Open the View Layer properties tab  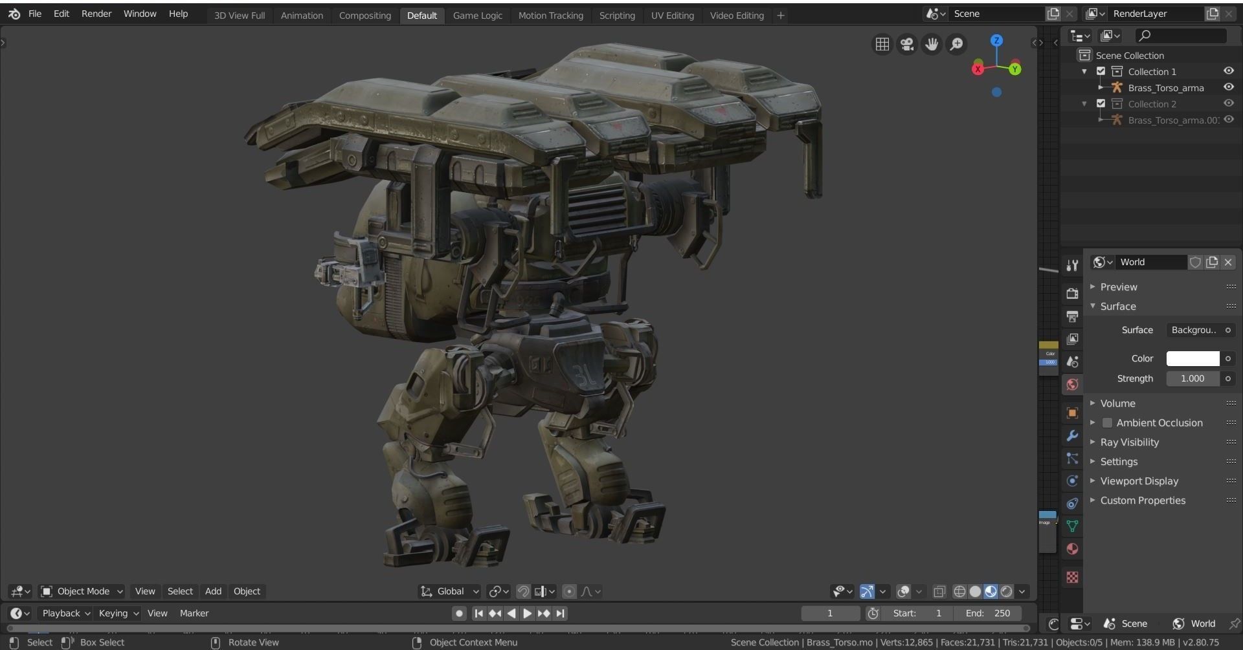(x=1072, y=339)
